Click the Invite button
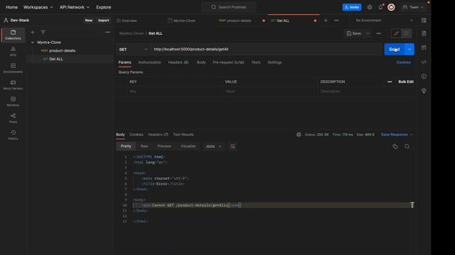Screen dimensions: 455x255 (352, 7)
